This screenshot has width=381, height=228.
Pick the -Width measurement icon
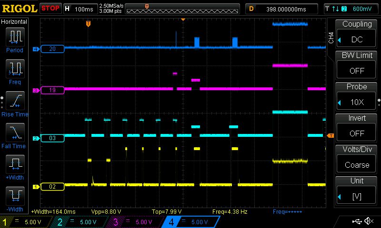15,196
